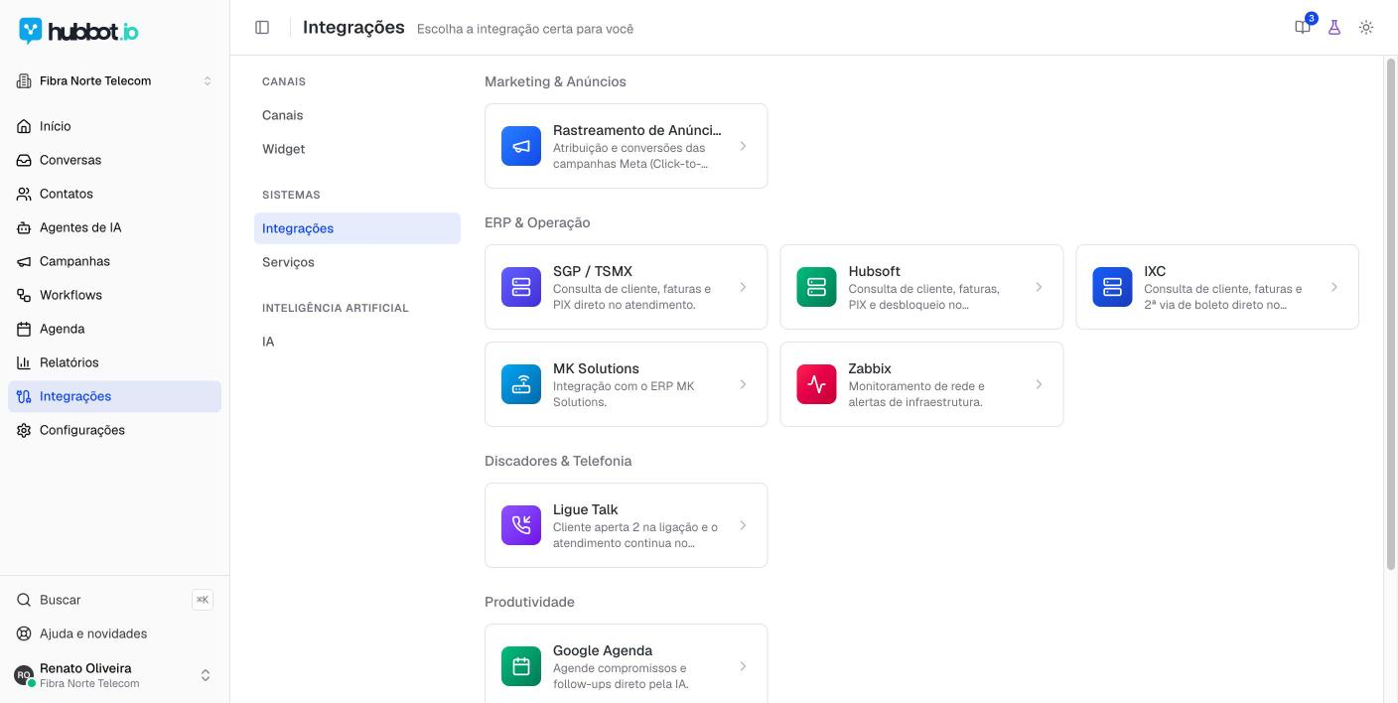Click the Configurações gear icon

coord(24,430)
